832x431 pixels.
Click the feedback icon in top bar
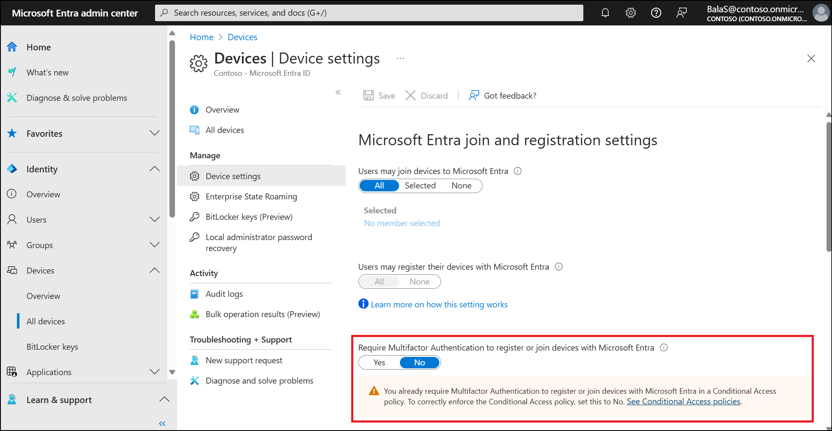[x=682, y=13]
